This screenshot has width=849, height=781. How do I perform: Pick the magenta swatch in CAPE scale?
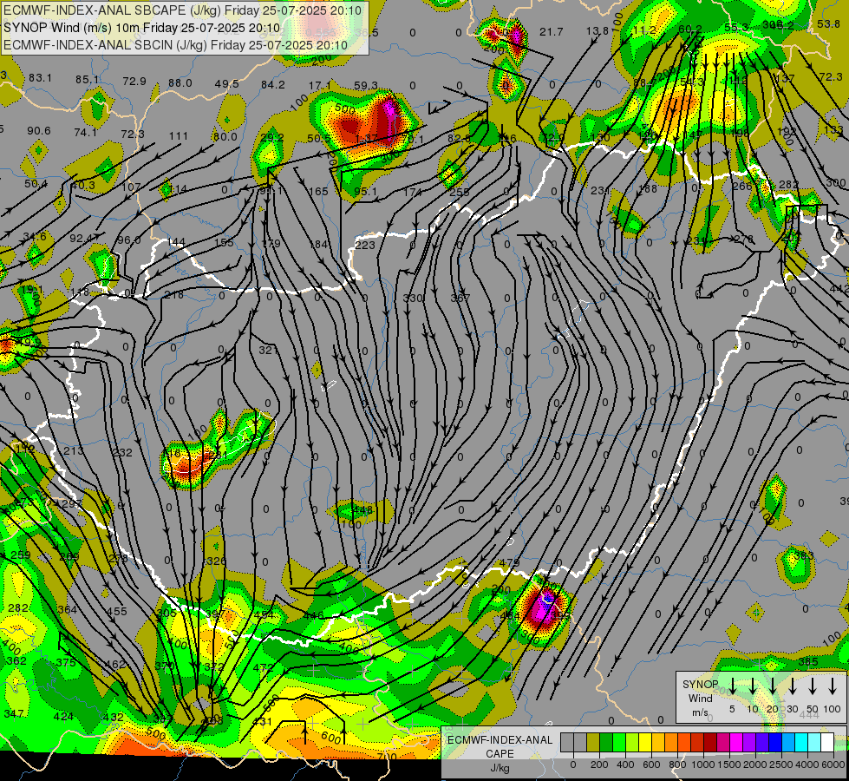click(x=737, y=742)
